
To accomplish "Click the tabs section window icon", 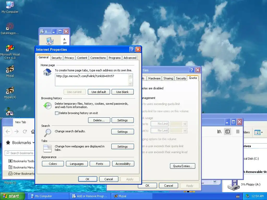I will (47, 148).
